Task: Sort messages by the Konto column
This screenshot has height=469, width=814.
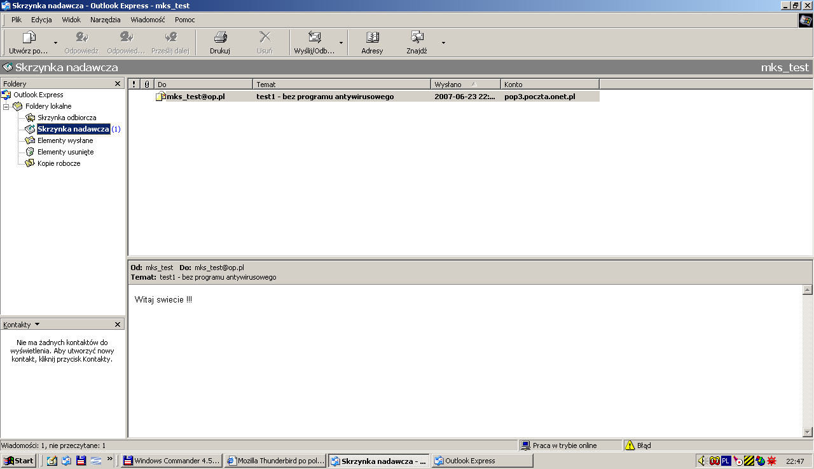Action: [550, 84]
